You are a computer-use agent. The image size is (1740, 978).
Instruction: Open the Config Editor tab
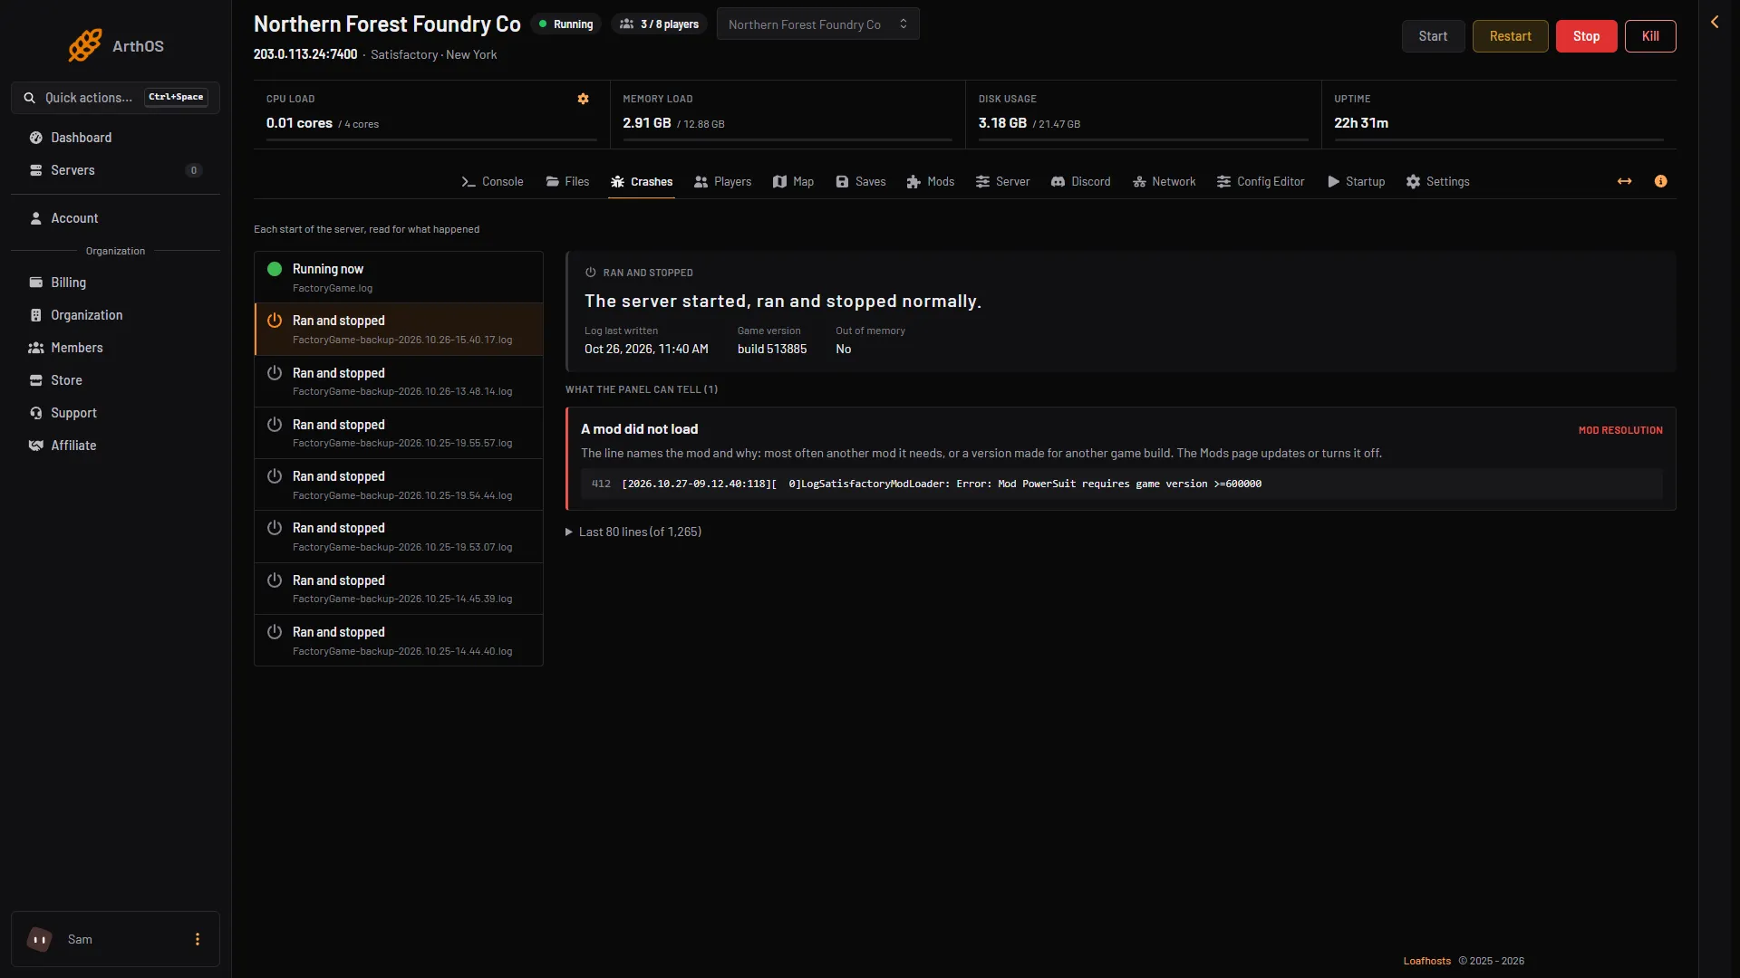coord(1261,182)
